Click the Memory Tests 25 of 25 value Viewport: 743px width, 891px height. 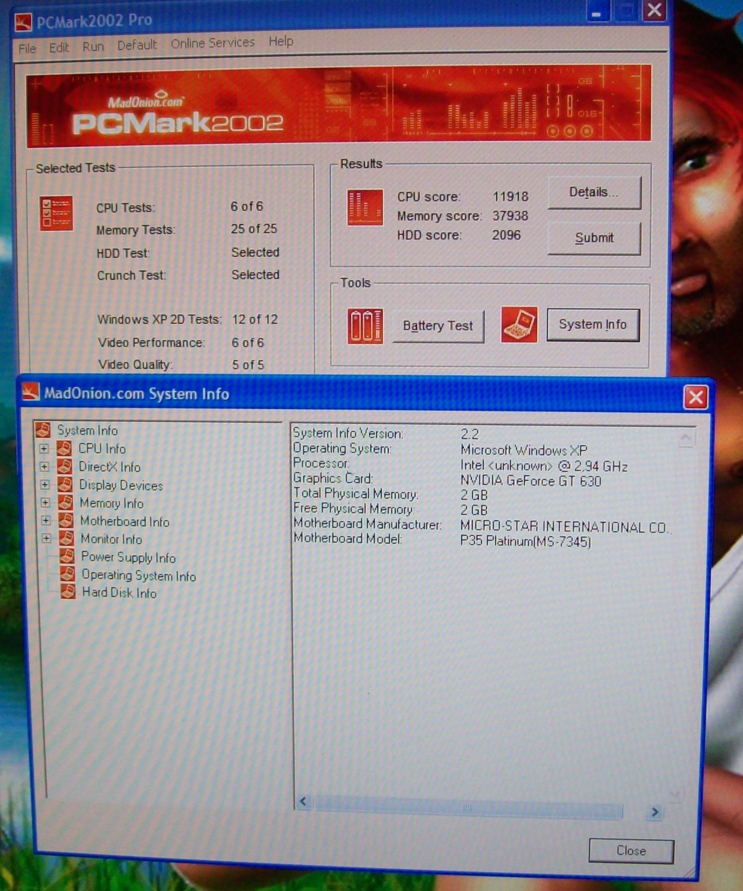(x=254, y=229)
